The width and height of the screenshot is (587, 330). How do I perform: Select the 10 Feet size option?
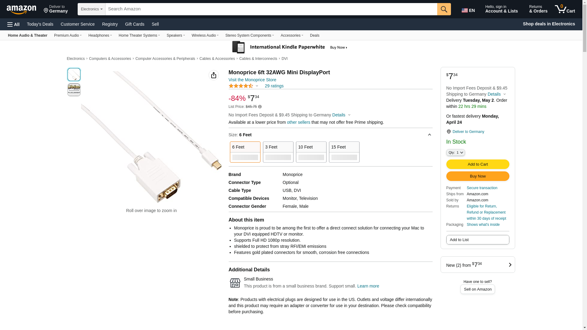pyautogui.click(x=311, y=152)
